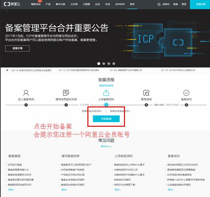Open 备案期间网站能否访问 FAQ link
The height and width of the screenshot is (197, 210).
[x=20, y=185]
